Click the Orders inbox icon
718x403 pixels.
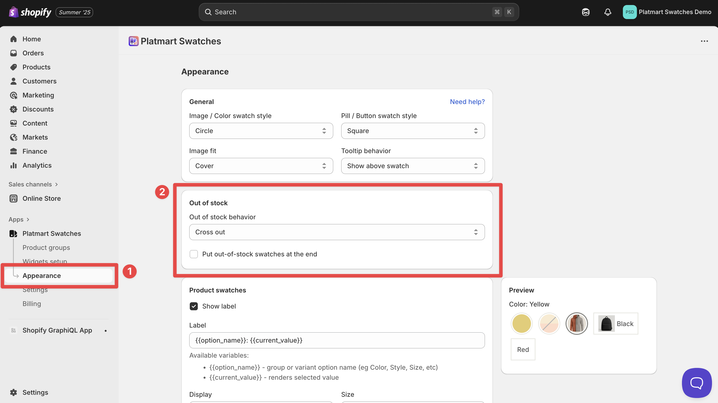[x=13, y=53]
